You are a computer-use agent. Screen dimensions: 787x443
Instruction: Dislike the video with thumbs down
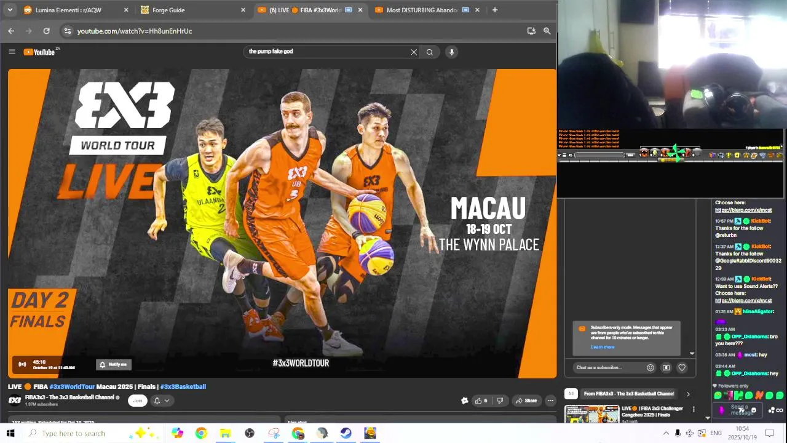pos(499,401)
